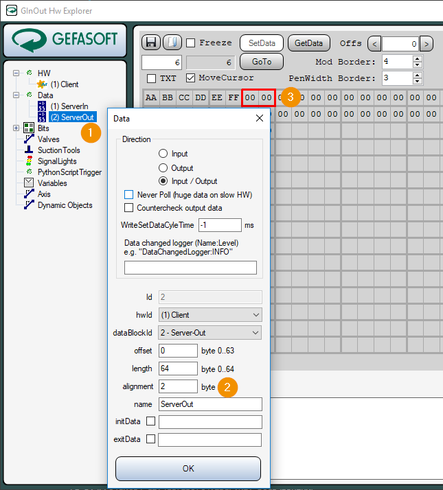443x490 pixels.
Task: Click the name field containing ServerOut
Action: [210, 404]
